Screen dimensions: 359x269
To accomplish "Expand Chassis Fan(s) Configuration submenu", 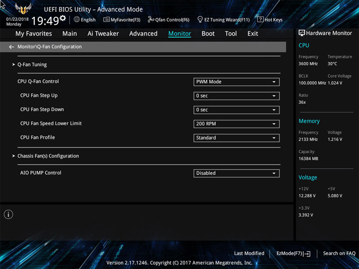I will (48, 156).
